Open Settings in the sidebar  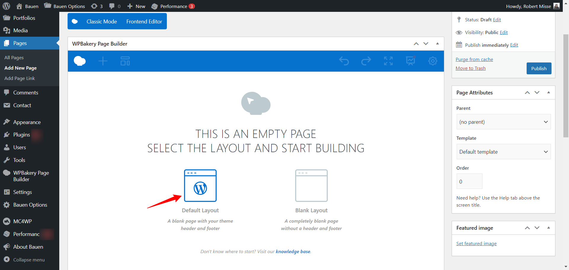(x=30, y=192)
